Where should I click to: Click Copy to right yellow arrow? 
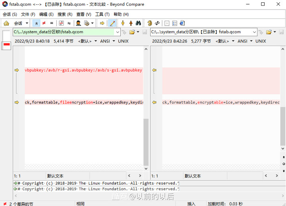click(102, 23)
